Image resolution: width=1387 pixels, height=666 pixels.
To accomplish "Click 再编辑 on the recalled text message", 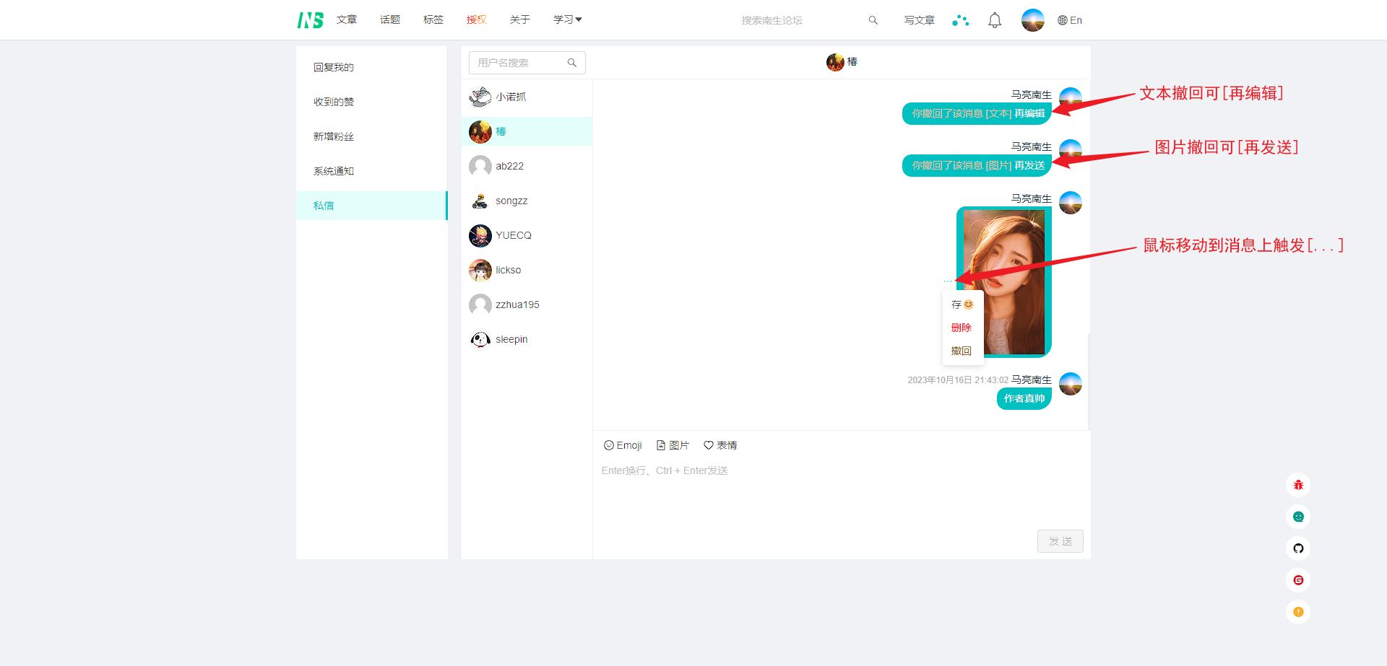I will tap(1029, 113).
